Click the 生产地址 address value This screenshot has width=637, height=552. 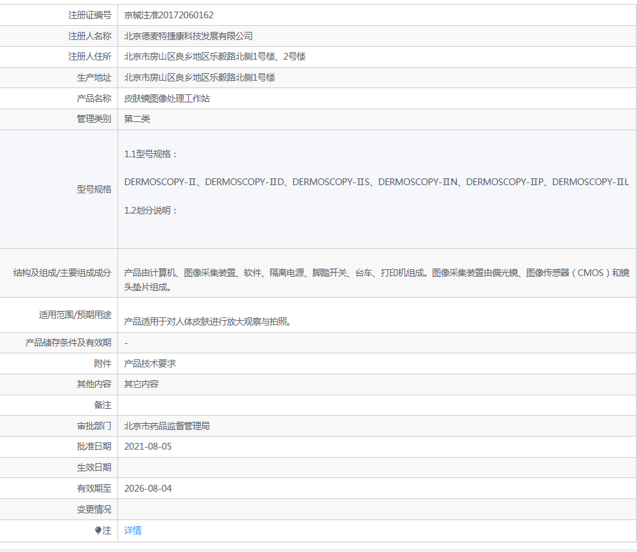pyautogui.click(x=200, y=77)
